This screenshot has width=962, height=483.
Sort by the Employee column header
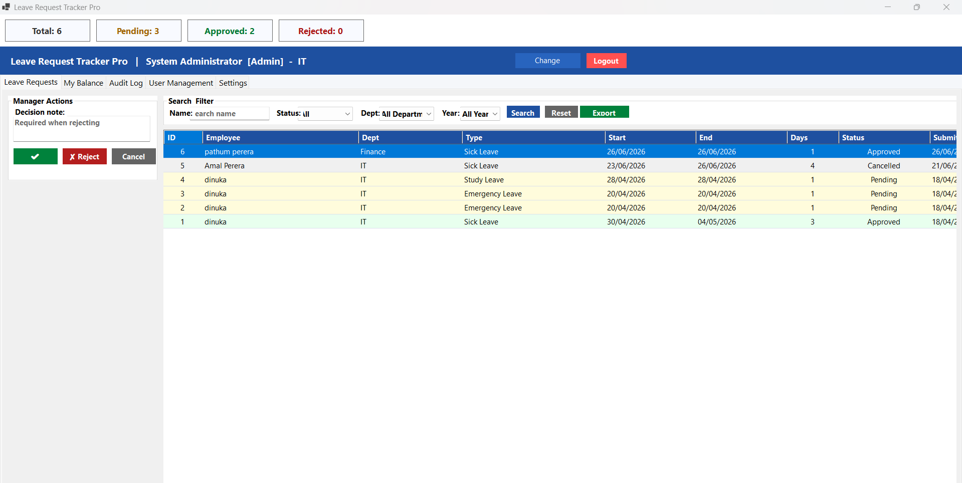[281, 137]
